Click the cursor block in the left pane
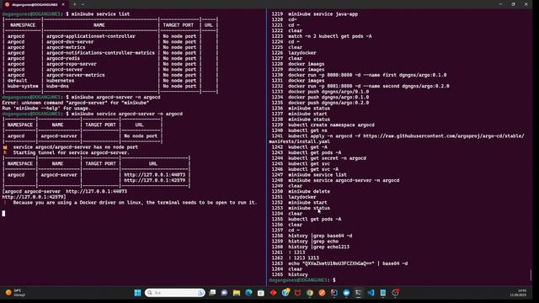This screenshot has height=303, width=539. [3, 213]
